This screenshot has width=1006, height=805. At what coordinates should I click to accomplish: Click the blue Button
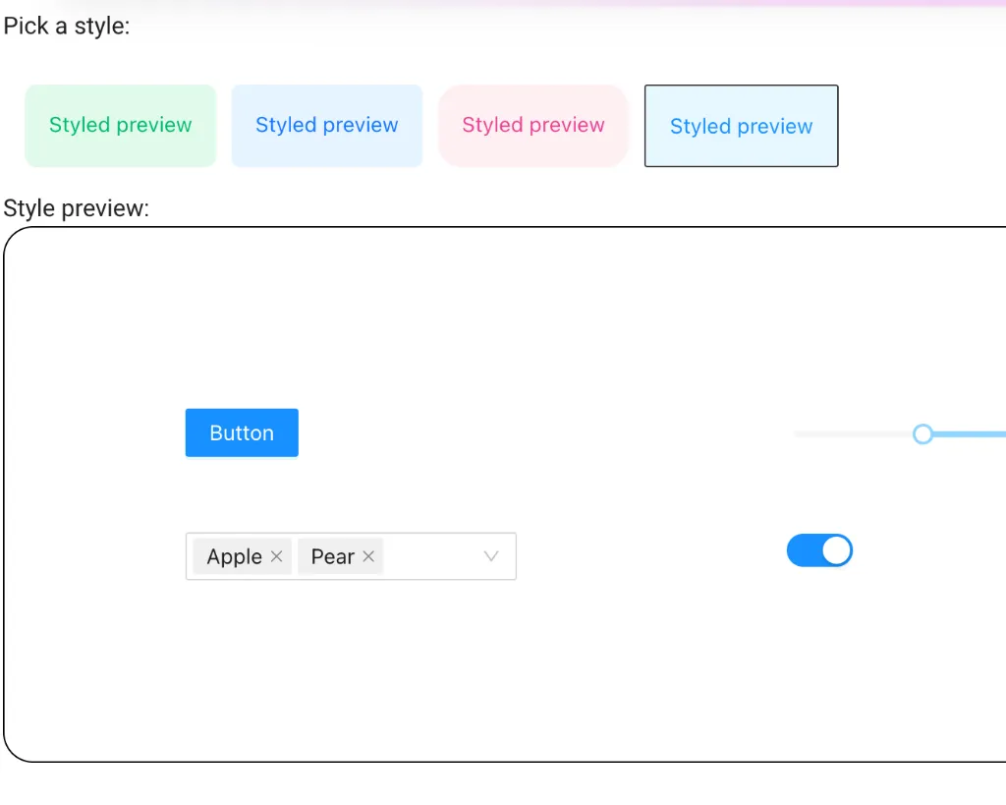pos(242,432)
